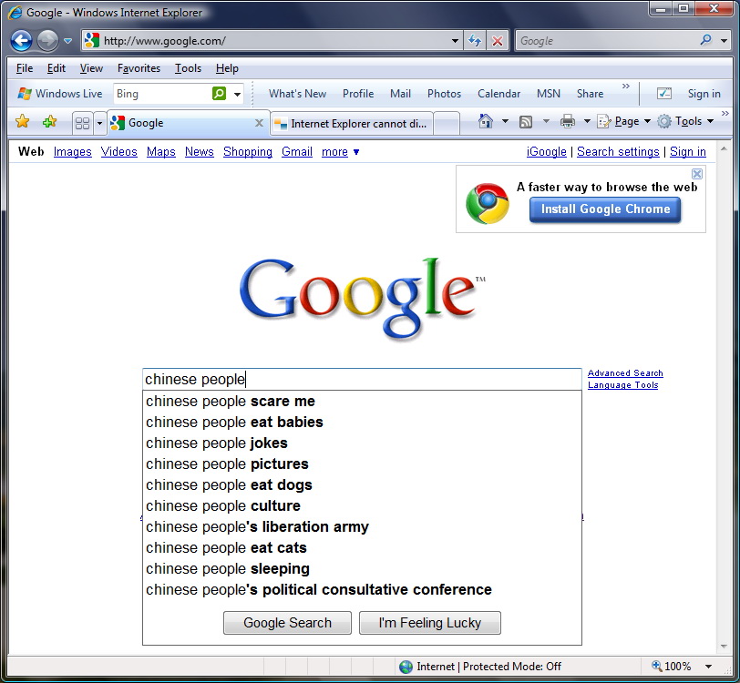Click the green Bing search button

219,94
